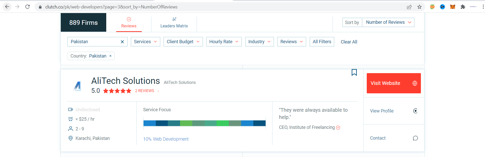Clear the Pakistan location input with X
The height and width of the screenshot is (157, 485).
click(x=122, y=42)
